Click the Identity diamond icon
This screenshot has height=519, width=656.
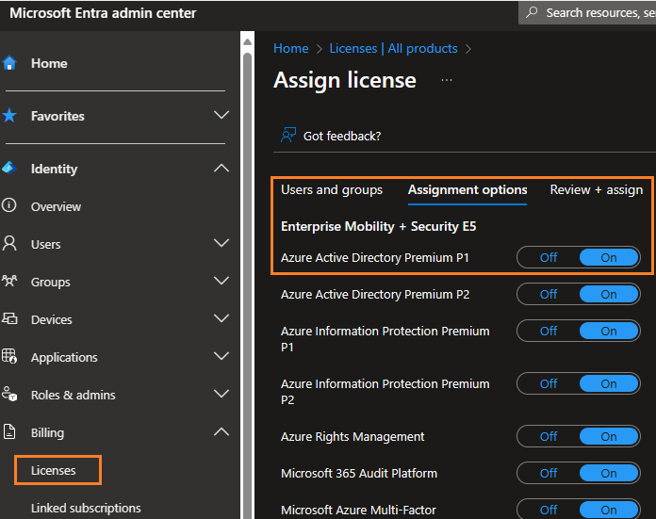click(9, 168)
